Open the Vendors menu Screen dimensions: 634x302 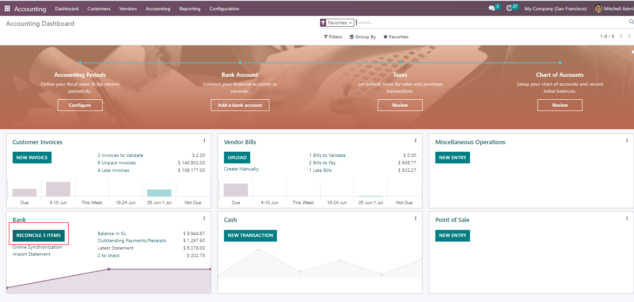128,9
